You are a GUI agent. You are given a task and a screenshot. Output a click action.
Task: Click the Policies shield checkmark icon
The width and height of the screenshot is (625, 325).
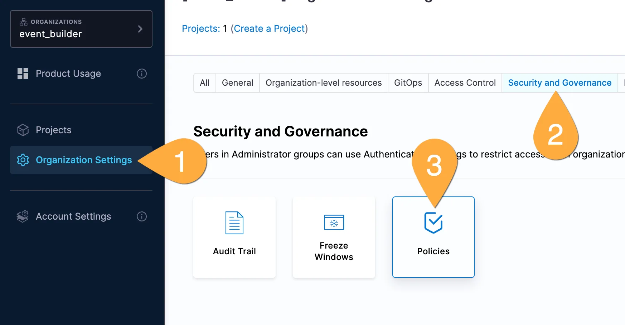coord(433,223)
